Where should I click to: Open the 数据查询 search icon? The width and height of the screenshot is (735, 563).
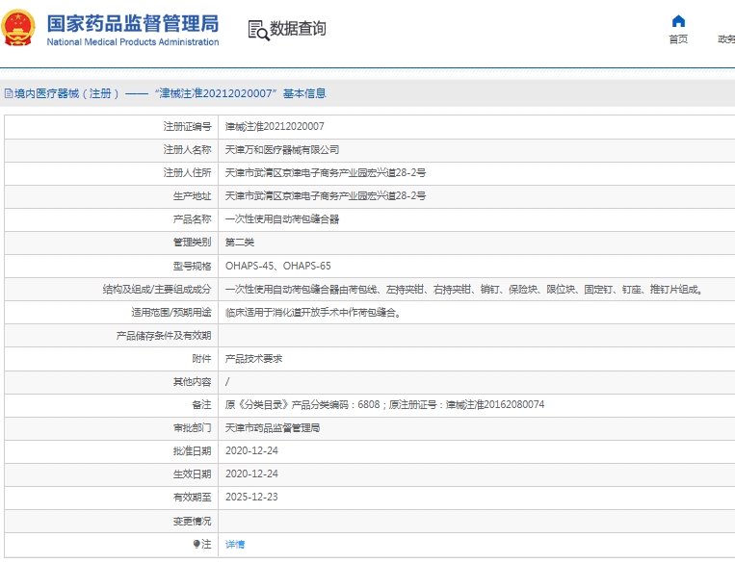click(x=258, y=31)
